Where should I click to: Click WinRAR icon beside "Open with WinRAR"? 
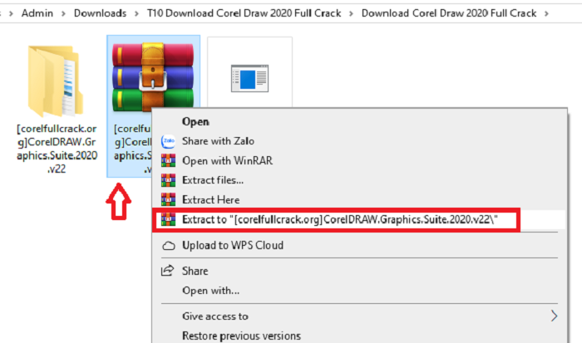coord(168,160)
